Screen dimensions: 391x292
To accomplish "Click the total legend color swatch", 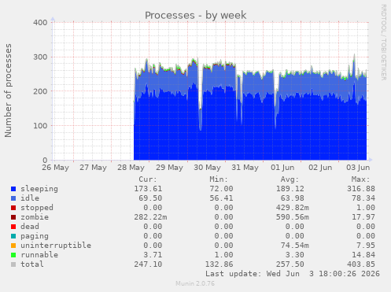I will tap(13, 264).
